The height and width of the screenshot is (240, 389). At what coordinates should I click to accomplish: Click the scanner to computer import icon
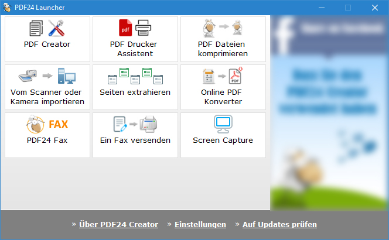47,76
